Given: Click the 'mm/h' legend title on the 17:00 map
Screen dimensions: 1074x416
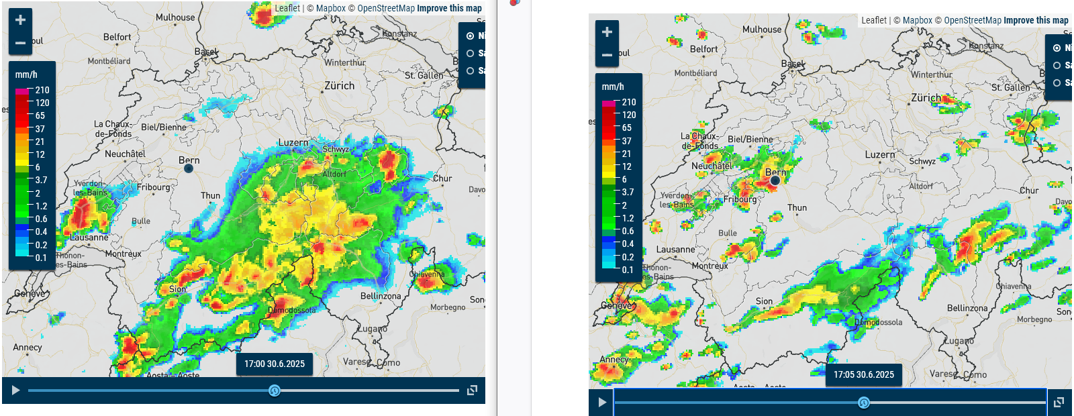Looking at the screenshot, I should (x=26, y=74).
